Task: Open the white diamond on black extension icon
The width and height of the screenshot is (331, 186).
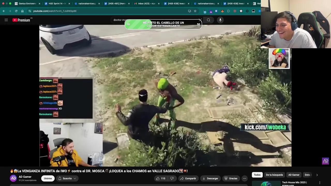Action: [x=241, y=11]
